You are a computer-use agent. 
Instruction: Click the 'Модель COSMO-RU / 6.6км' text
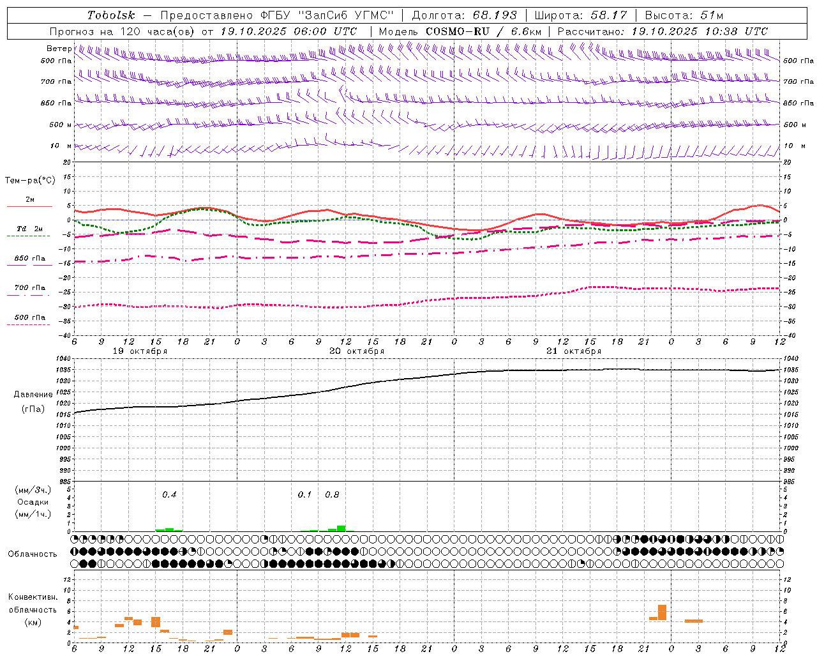click(460, 31)
